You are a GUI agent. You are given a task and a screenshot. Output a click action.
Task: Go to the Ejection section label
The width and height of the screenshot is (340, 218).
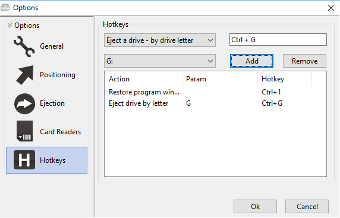52,103
